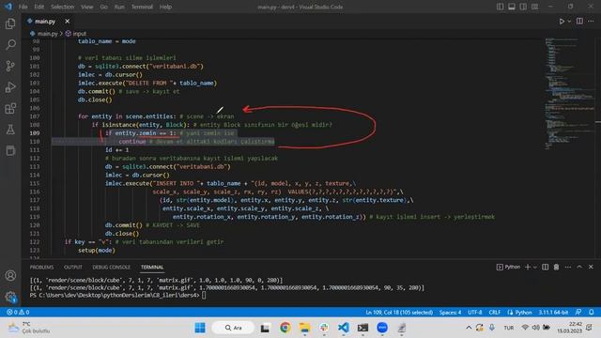Image resolution: width=601 pixels, height=338 pixels.
Task: Change line ending via CRLF
Action: point(495,313)
